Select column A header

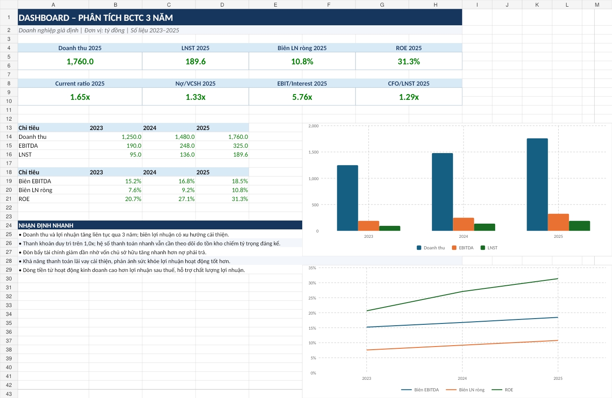[x=53, y=4]
